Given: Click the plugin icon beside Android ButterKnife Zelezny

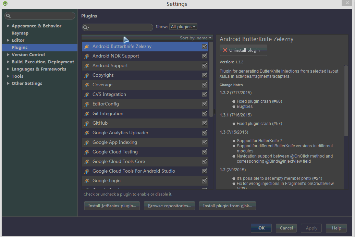Looking at the screenshot, I should click(x=87, y=46).
